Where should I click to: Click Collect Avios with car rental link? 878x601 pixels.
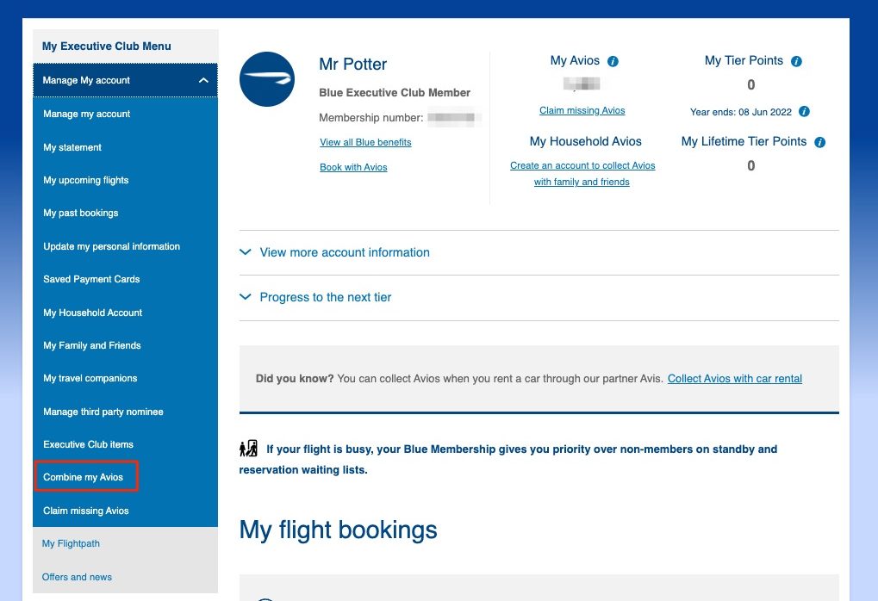734,378
